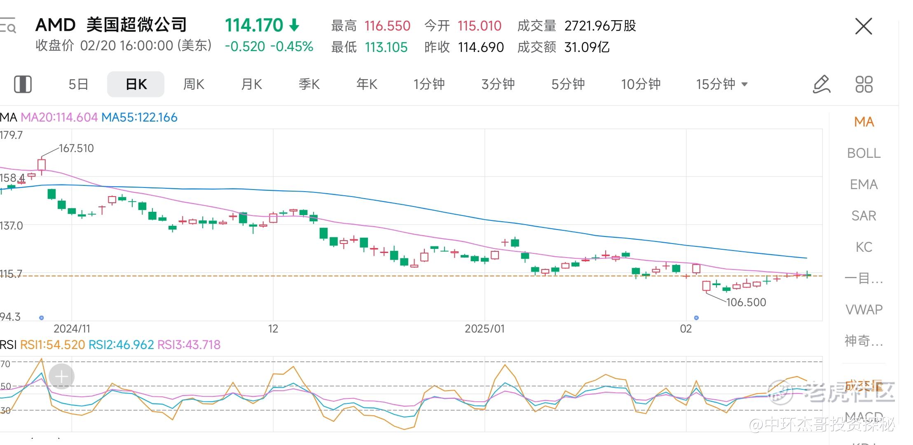
Task: Click the 167.510 high price annotation
Action: pyautogui.click(x=76, y=148)
